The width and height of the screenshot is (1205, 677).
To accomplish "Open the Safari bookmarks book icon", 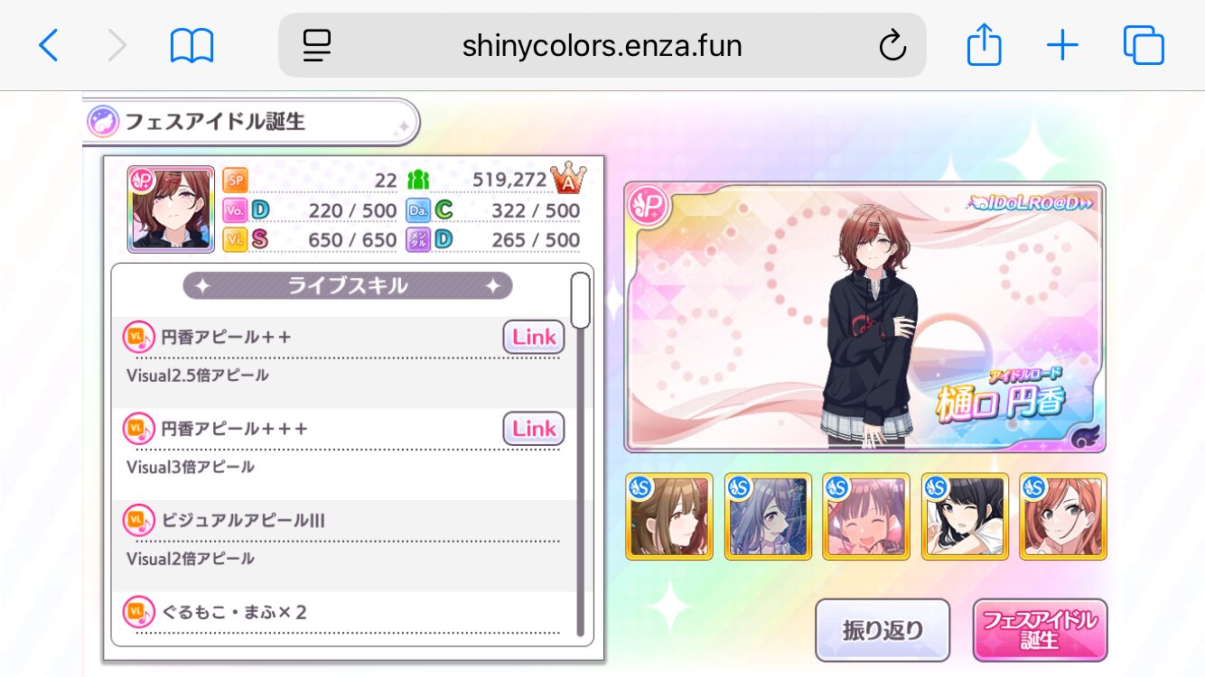I will 191,45.
